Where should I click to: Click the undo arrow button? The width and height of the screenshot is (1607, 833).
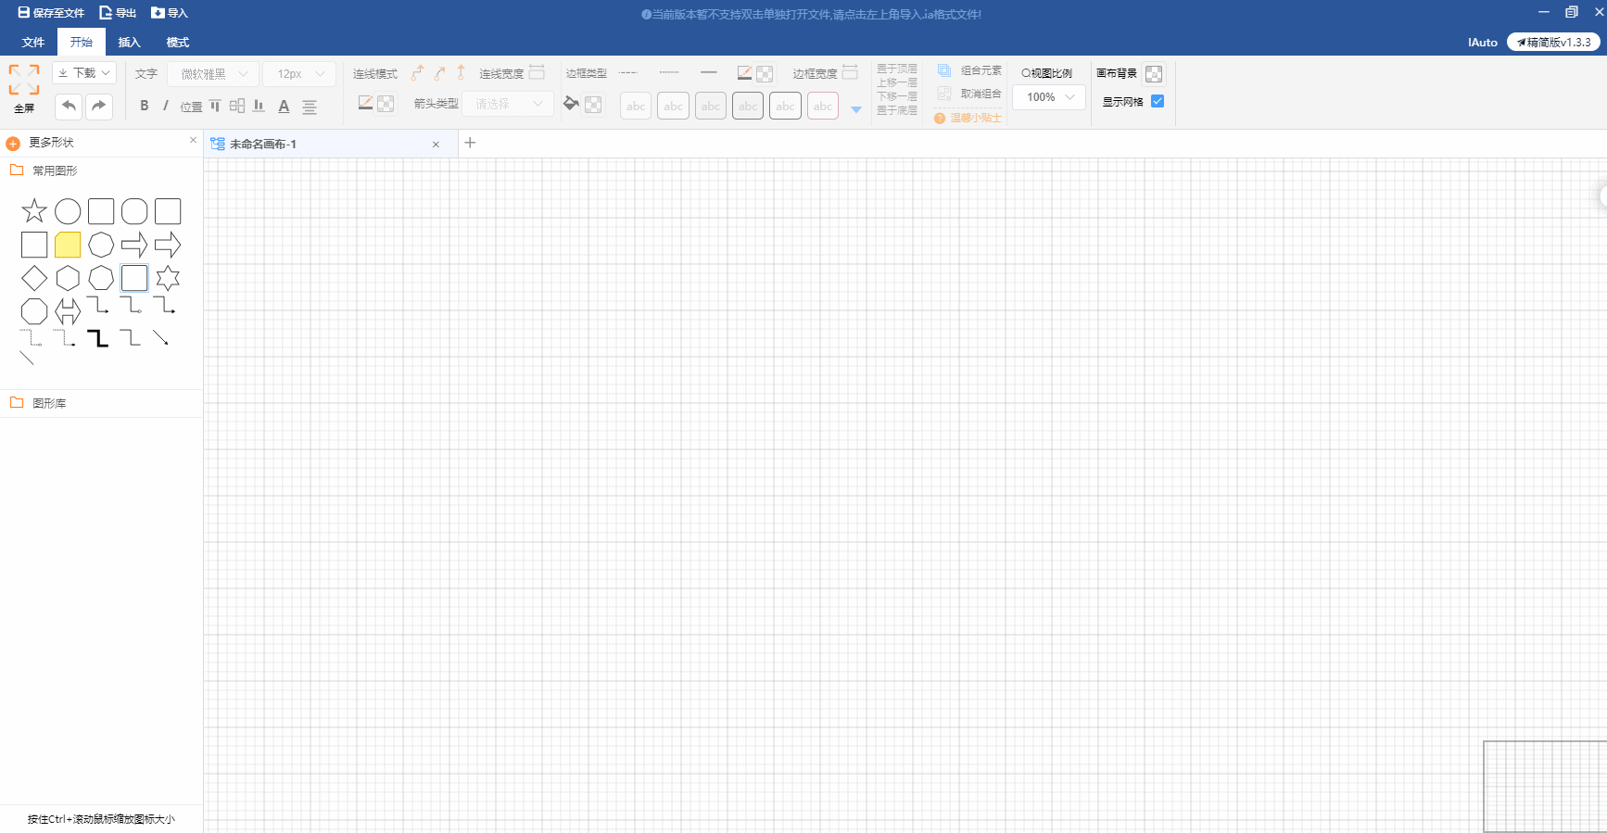tap(69, 107)
